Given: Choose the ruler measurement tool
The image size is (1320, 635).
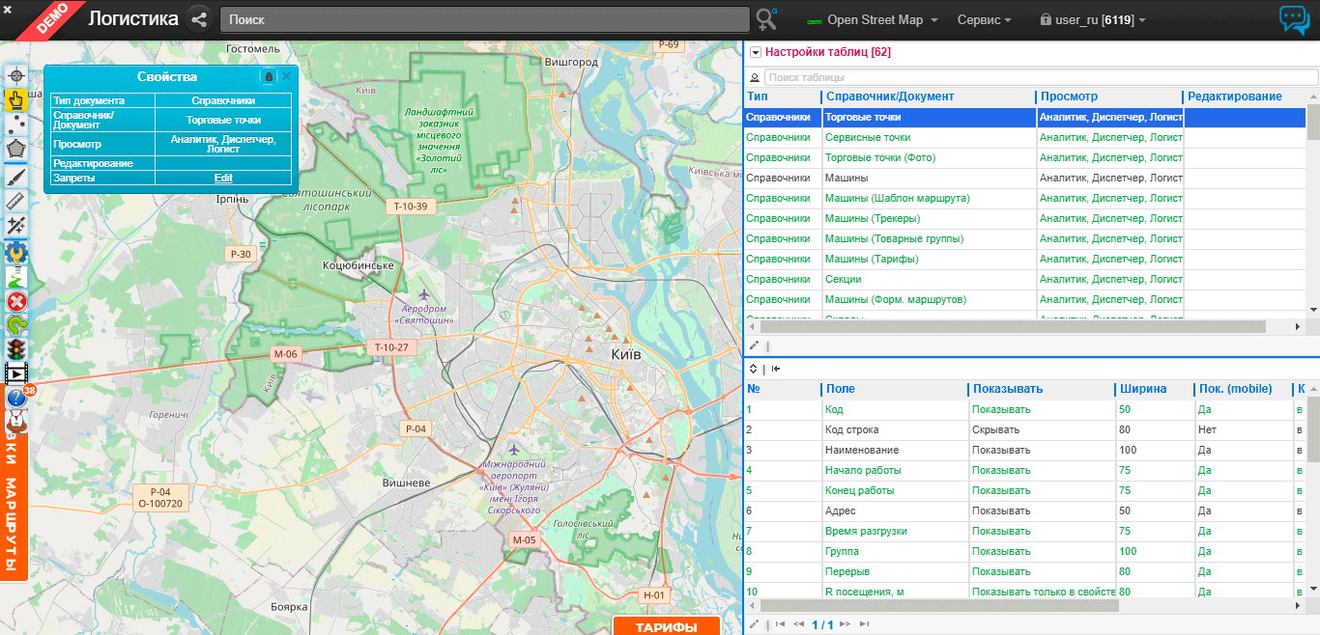Looking at the screenshot, I should (15, 200).
